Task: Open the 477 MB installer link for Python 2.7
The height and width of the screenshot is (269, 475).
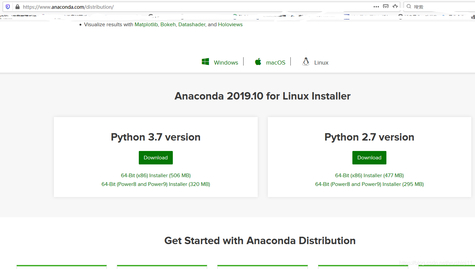Action: coord(369,175)
